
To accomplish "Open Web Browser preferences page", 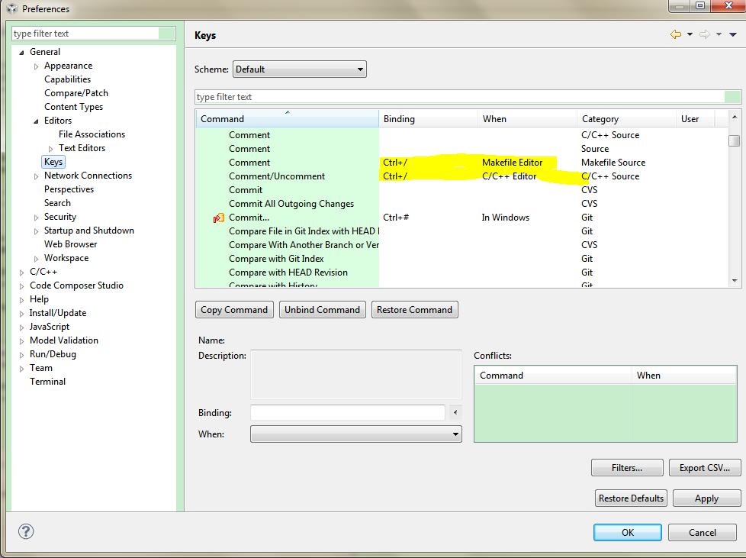I will 70,244.
